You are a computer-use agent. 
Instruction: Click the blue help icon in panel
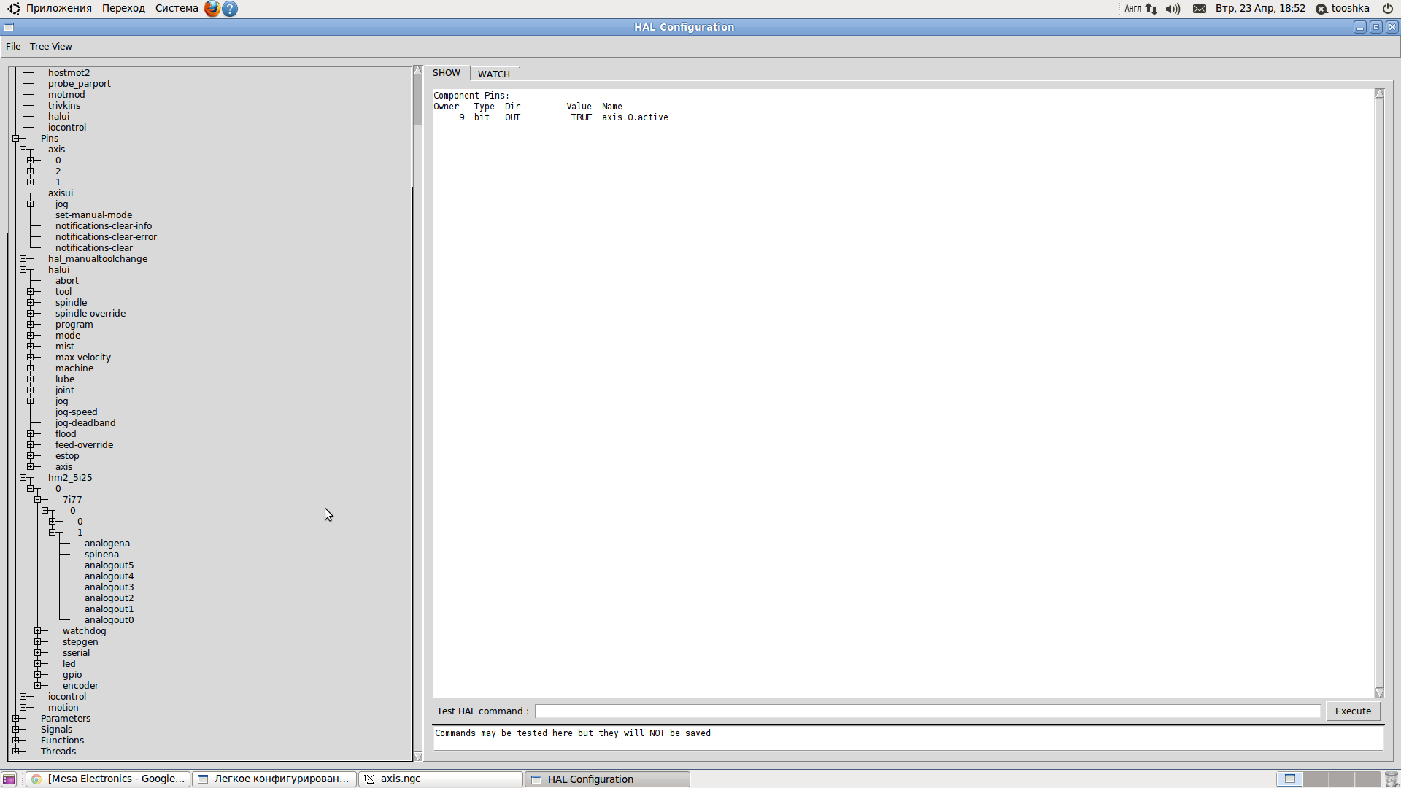tap(230, 9)
